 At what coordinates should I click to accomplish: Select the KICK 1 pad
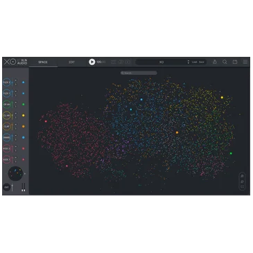6,159
